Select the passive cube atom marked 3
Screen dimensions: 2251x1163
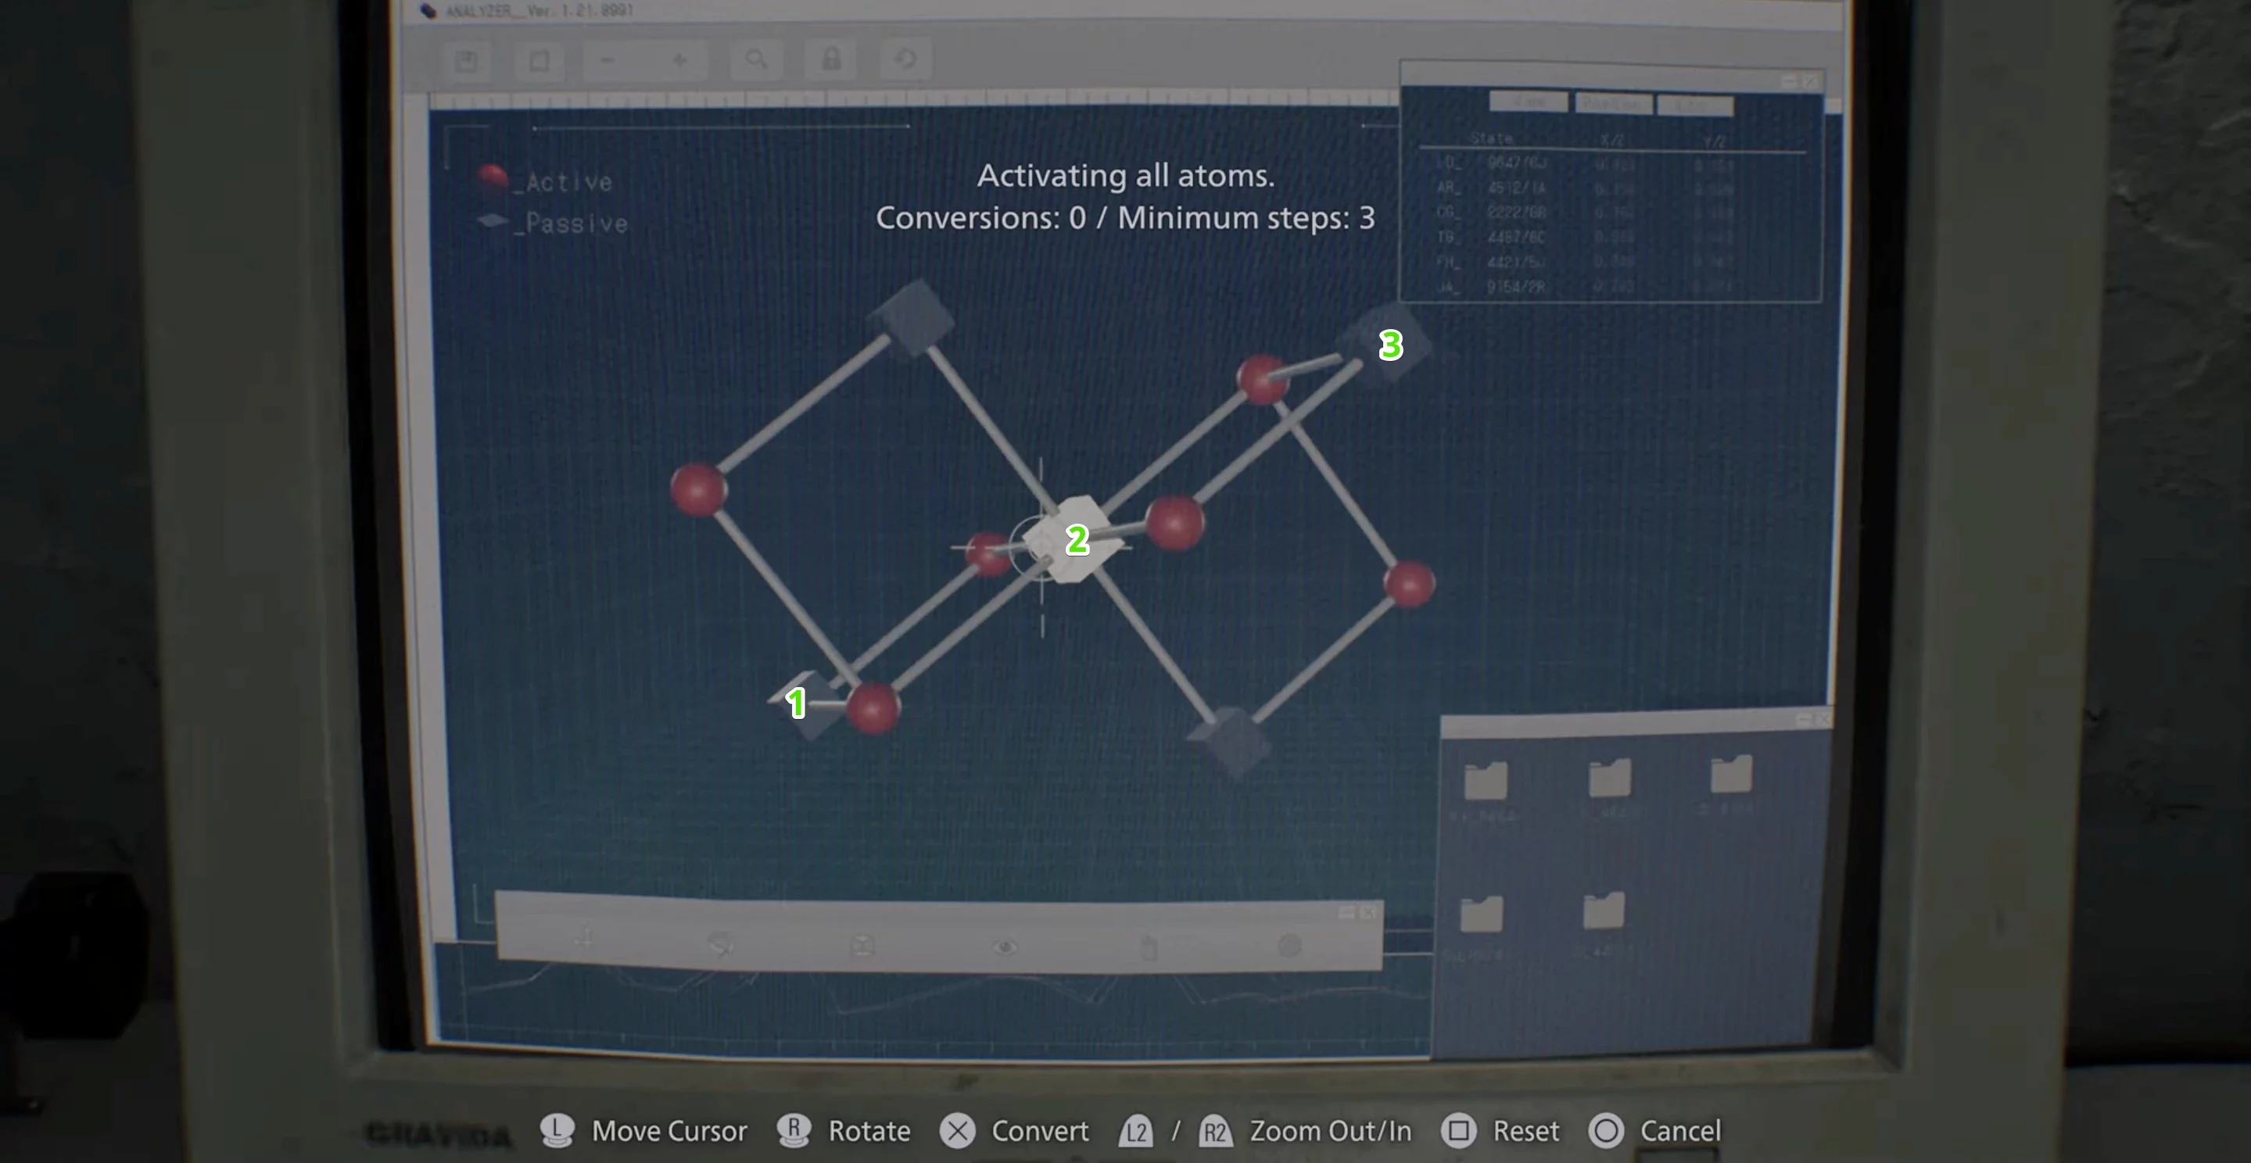(x=1387, y=342)
